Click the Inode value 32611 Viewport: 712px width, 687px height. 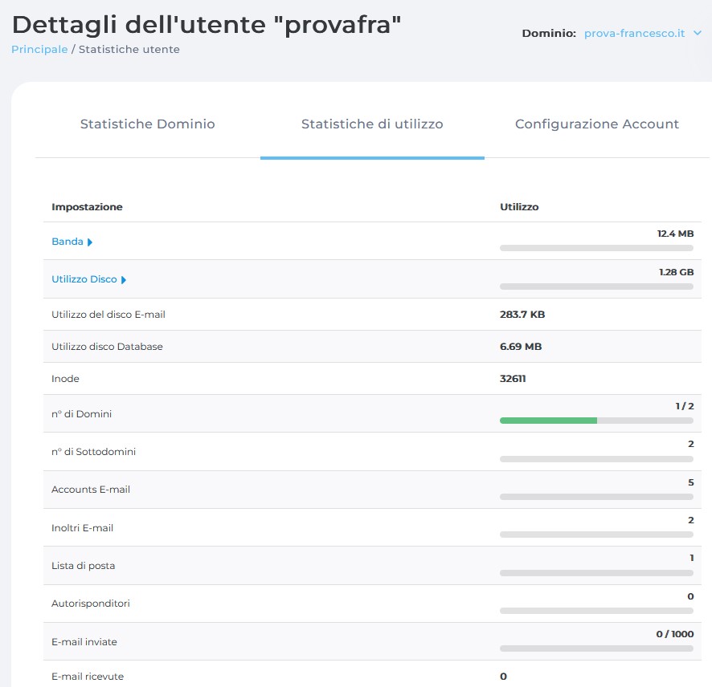(x=513, y=379)
